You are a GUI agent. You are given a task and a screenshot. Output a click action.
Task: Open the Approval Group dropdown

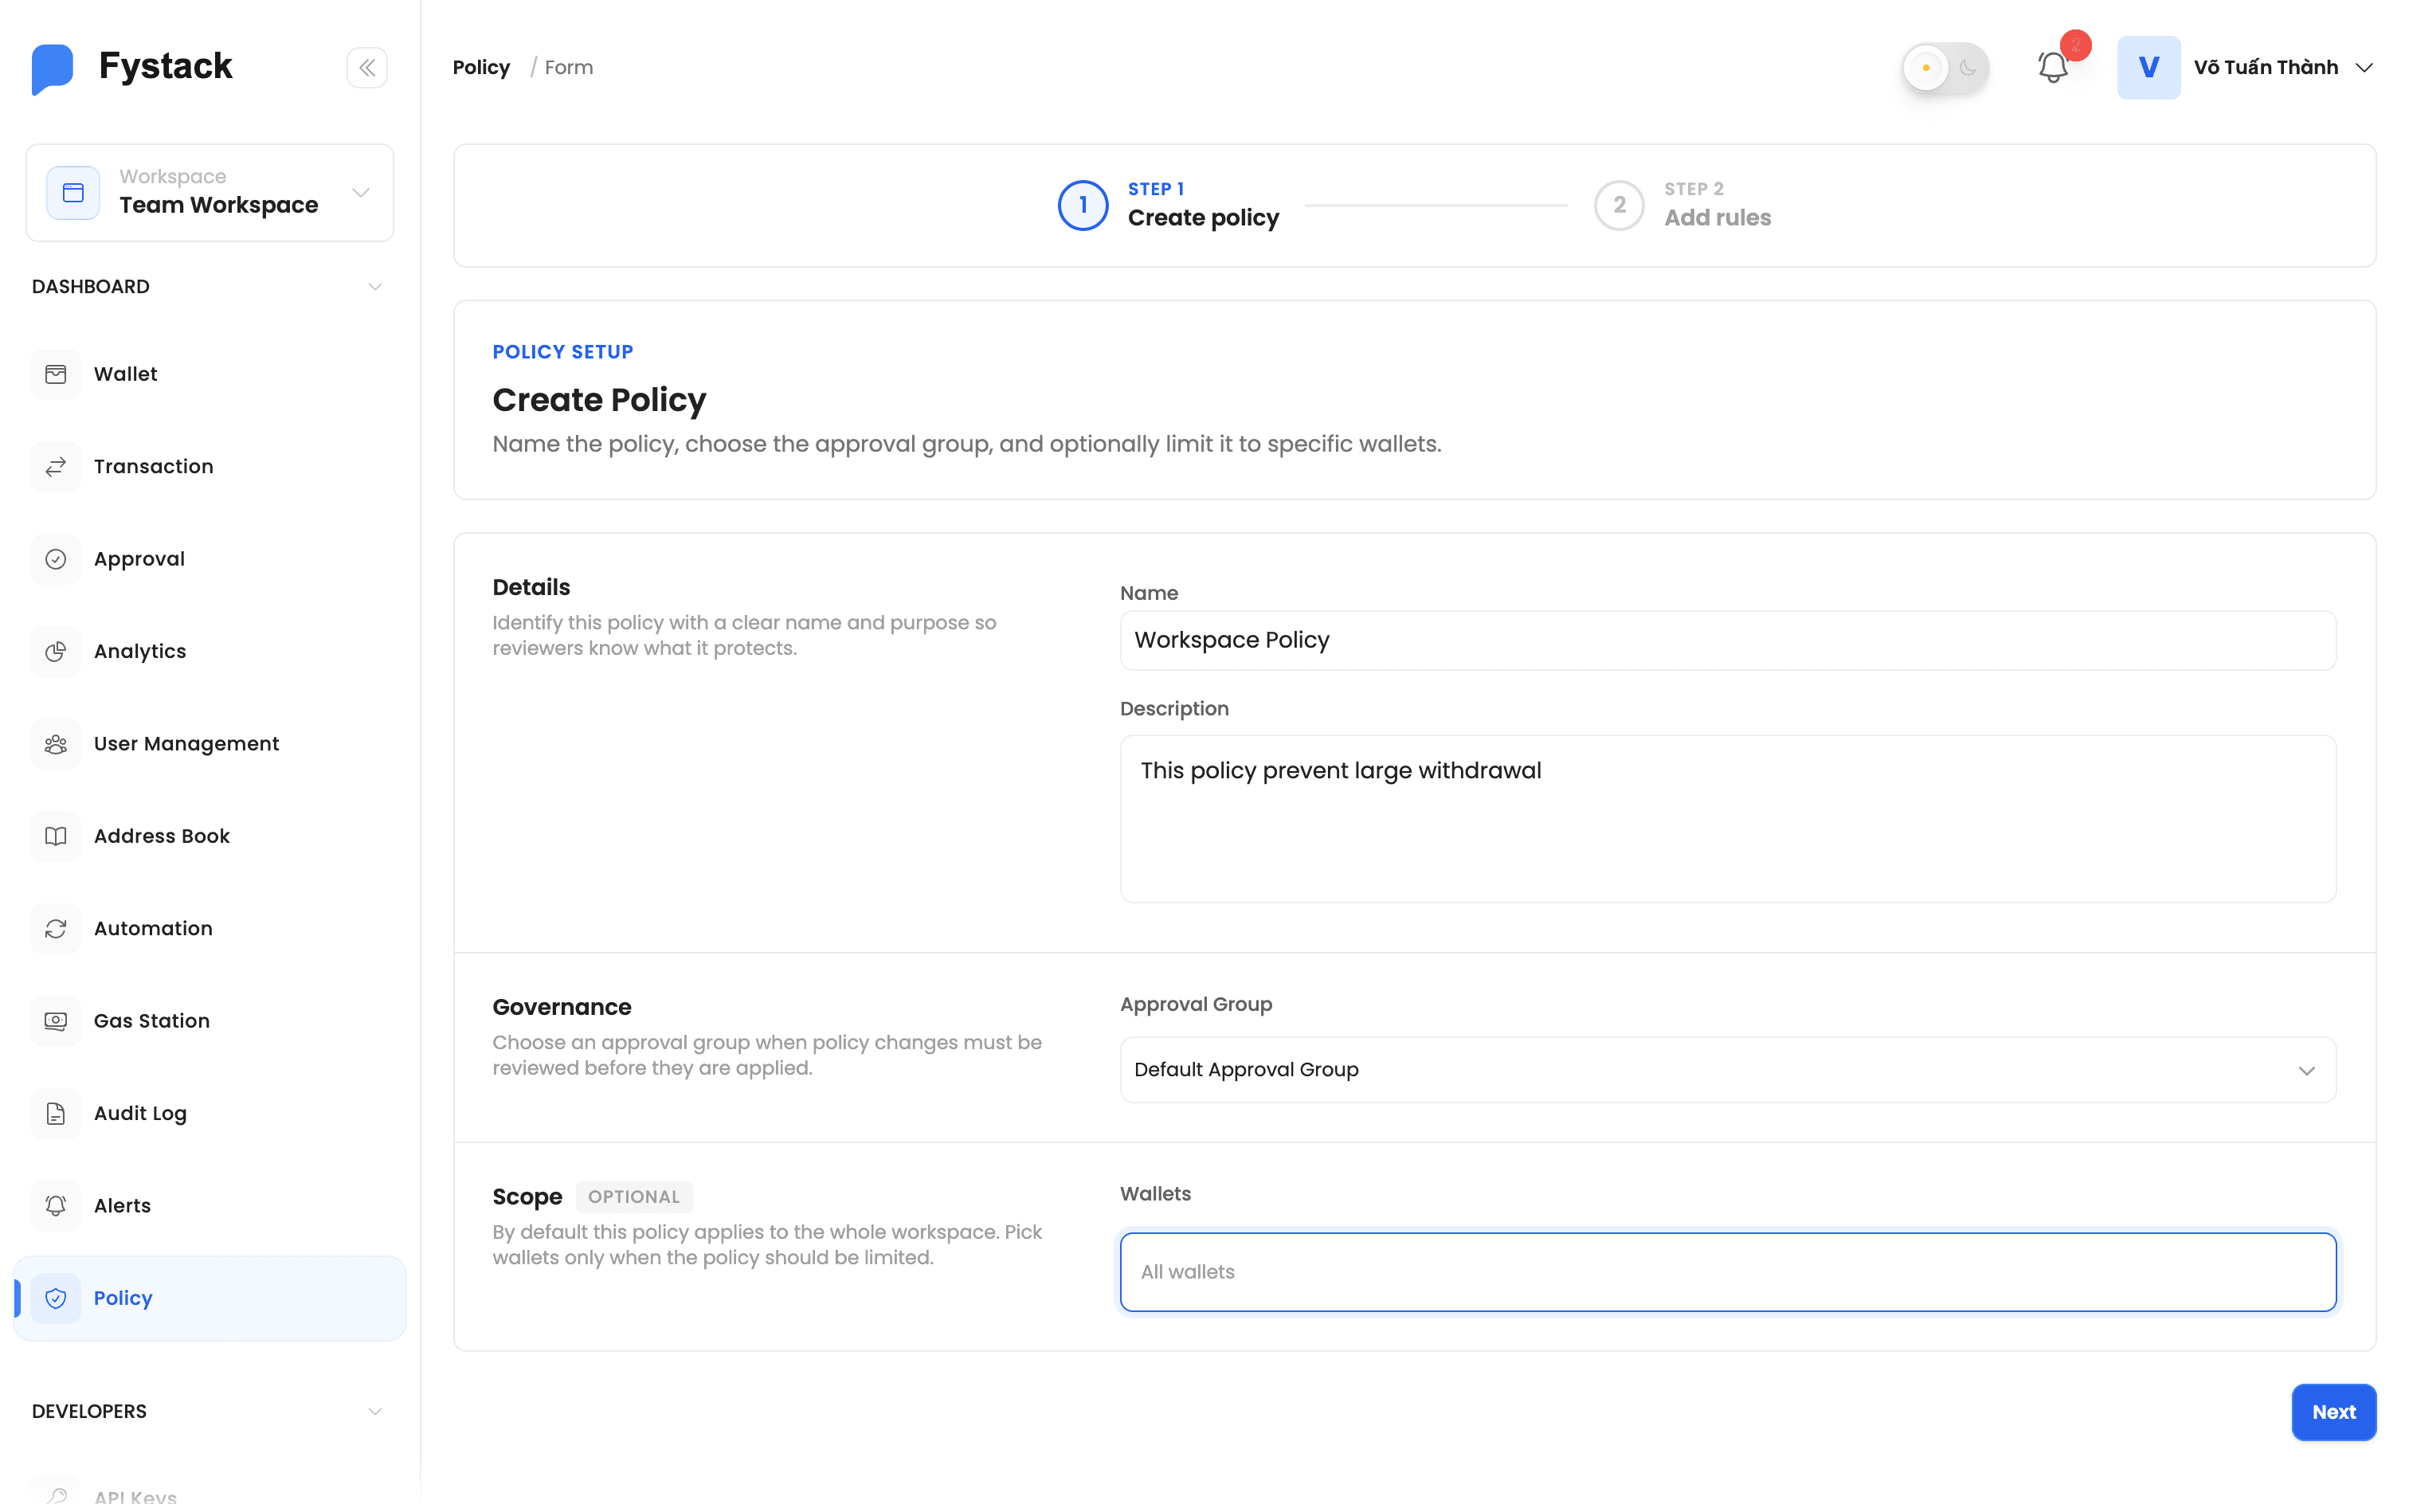(1727, 1070)
